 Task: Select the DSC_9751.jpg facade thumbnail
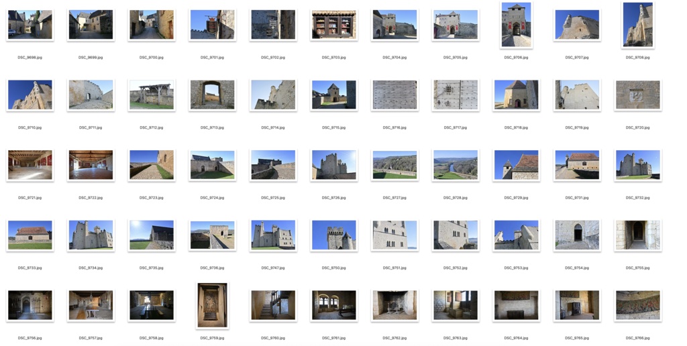pyautogui.click(x=394, y=235)
